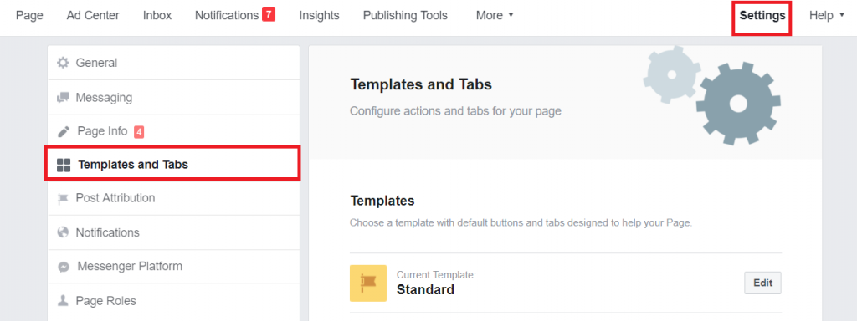Click the Page Info badge showing 4
Viewport: 857px width, 321px height.
[x=139, y=131]
